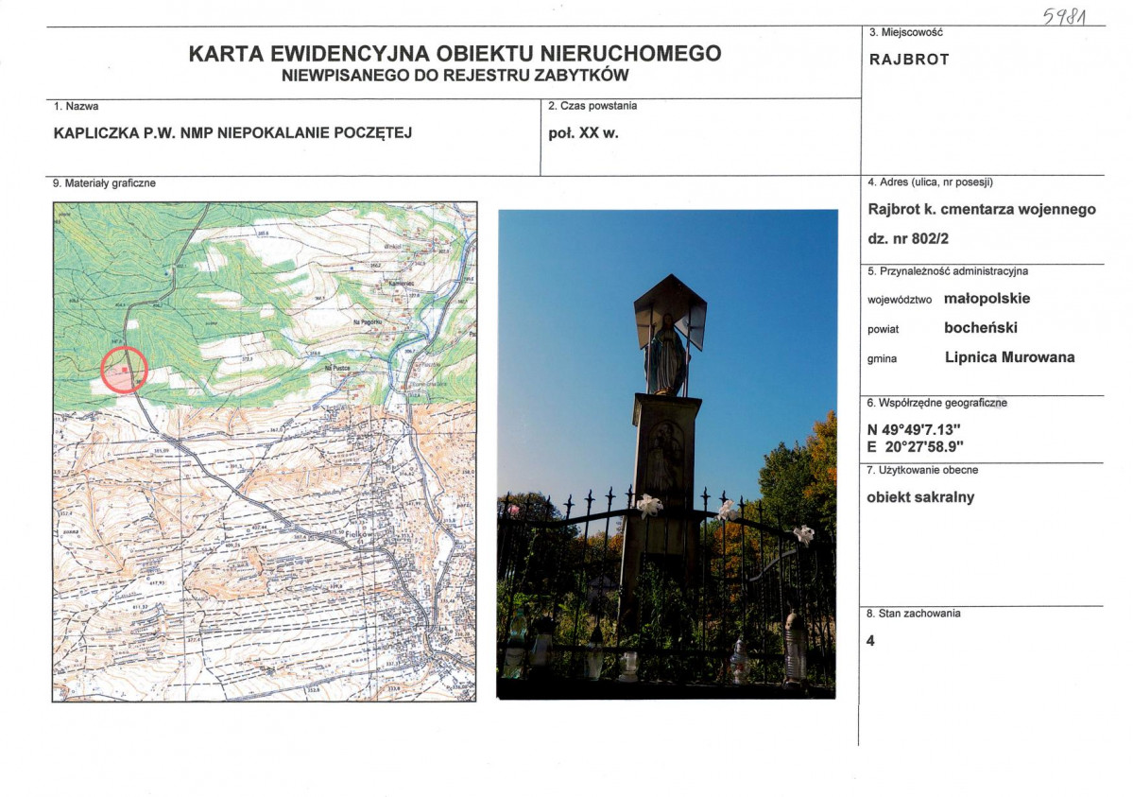
Task: Click the label '9. Materiały graficzne'
Action: pyautogui.click(x=104, y=183)
